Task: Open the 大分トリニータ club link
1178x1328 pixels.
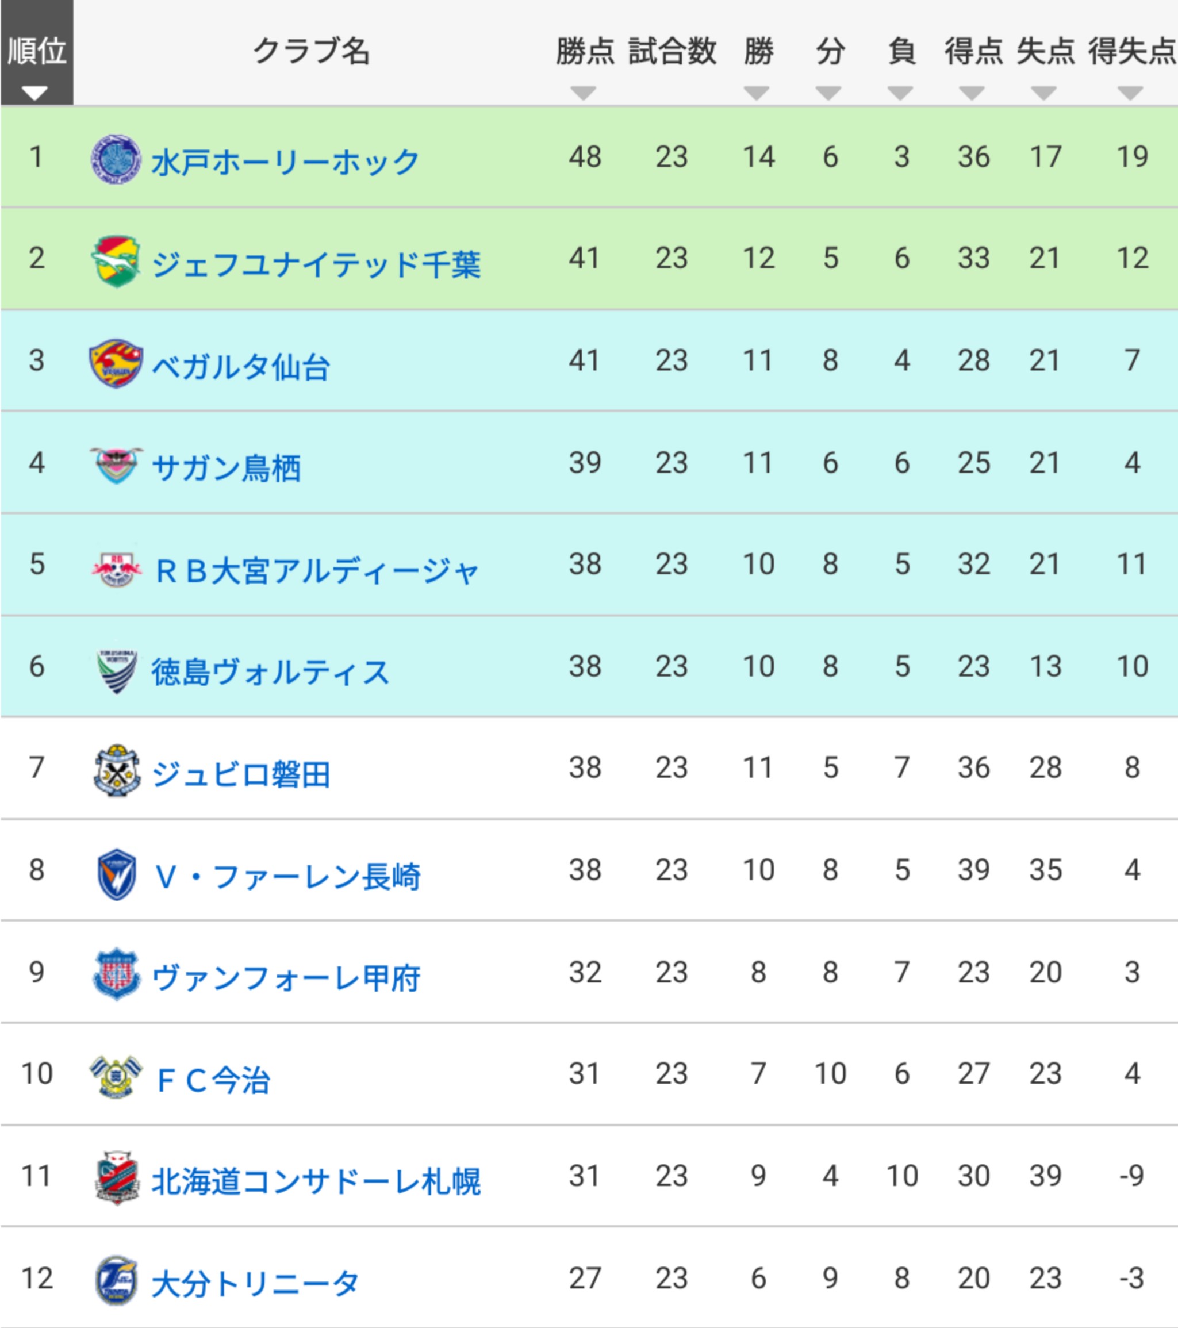Action: point(255,1284)
